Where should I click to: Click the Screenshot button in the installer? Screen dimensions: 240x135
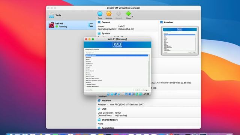point(89,90)
